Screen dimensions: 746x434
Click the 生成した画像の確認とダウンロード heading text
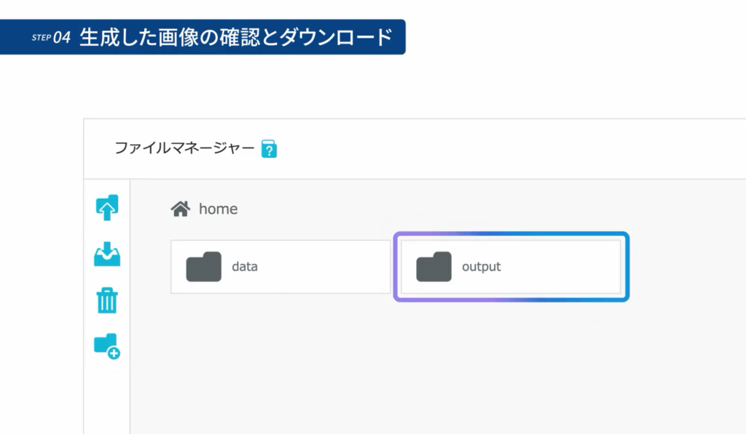click(x=236, y=37)
